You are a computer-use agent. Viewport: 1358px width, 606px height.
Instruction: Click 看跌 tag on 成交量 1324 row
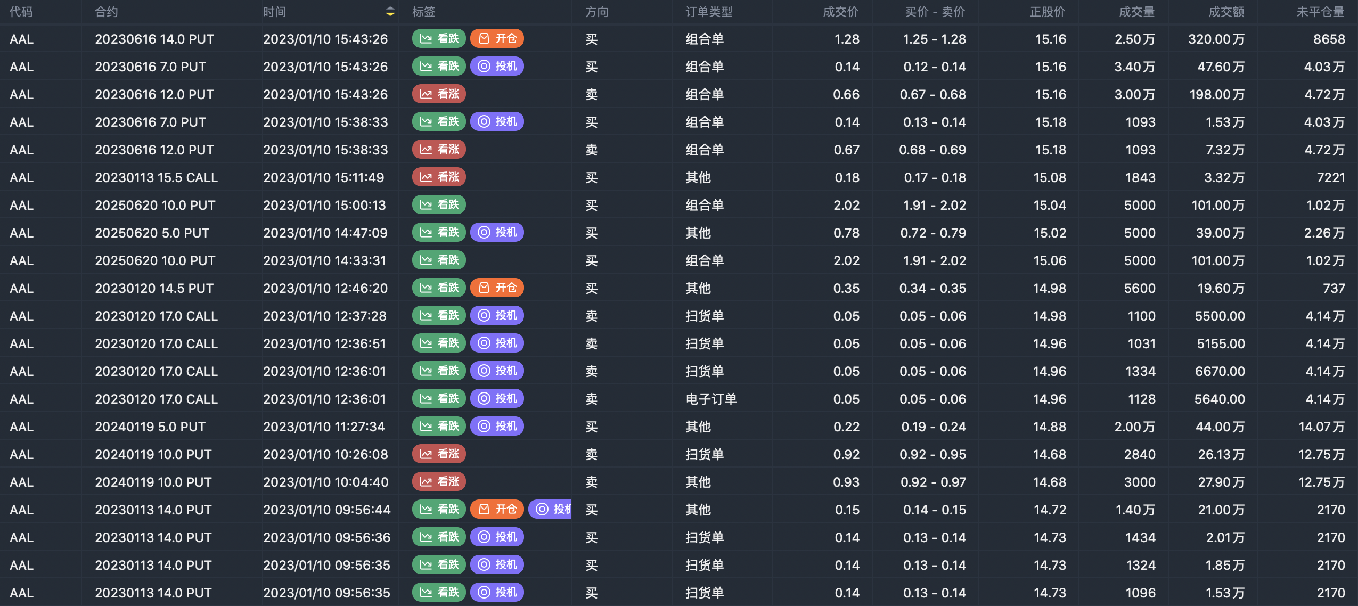(439, 564)
